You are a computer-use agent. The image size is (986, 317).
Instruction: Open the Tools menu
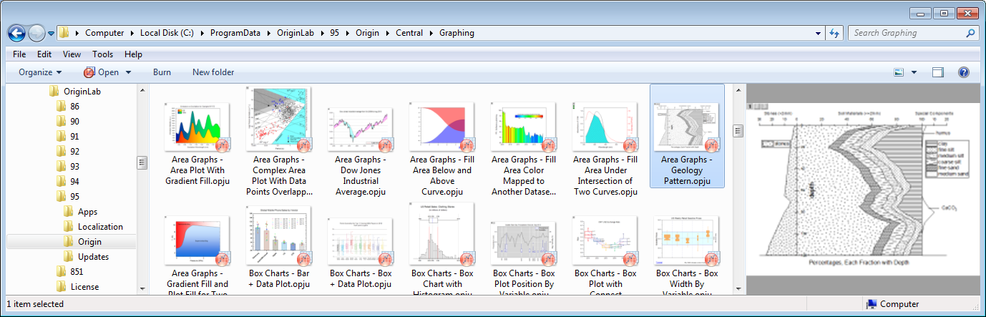(102, 54)
